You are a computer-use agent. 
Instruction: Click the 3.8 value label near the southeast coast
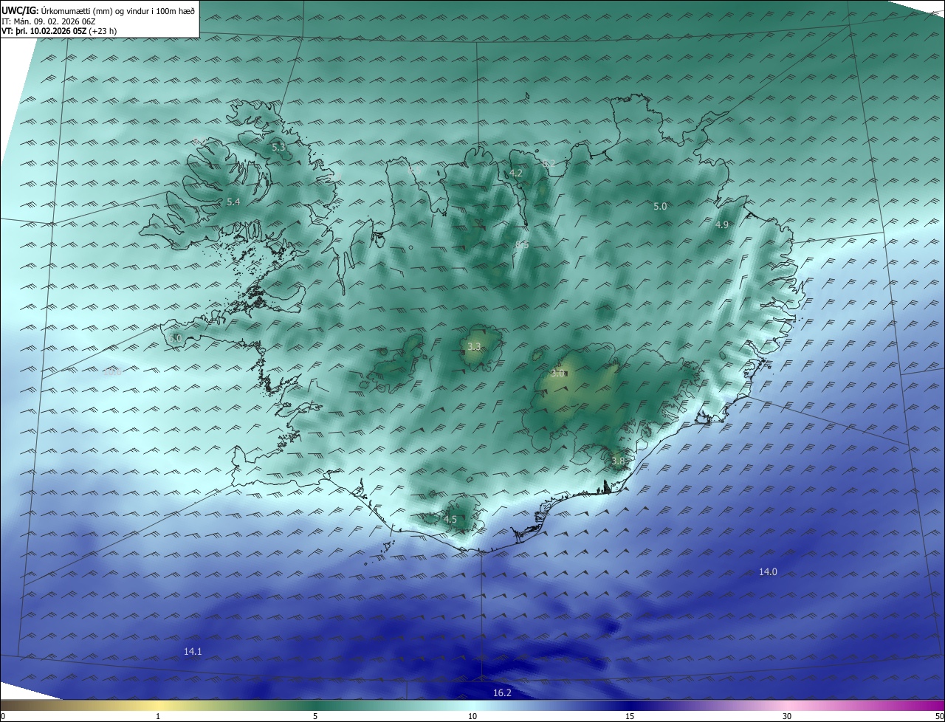(x=618, y=461)
